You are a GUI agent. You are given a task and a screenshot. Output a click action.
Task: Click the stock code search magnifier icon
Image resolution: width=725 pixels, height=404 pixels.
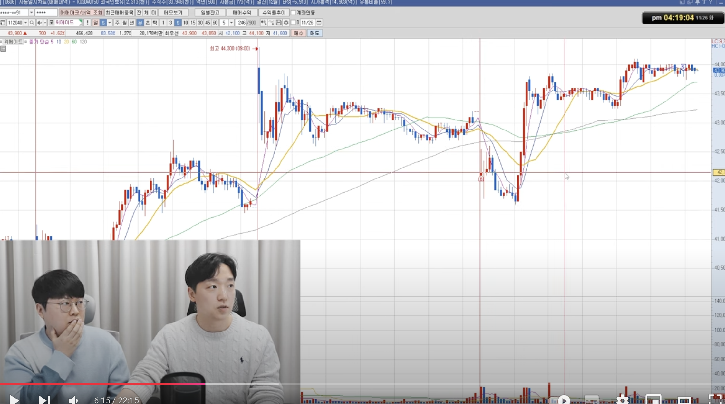point(32,23)
